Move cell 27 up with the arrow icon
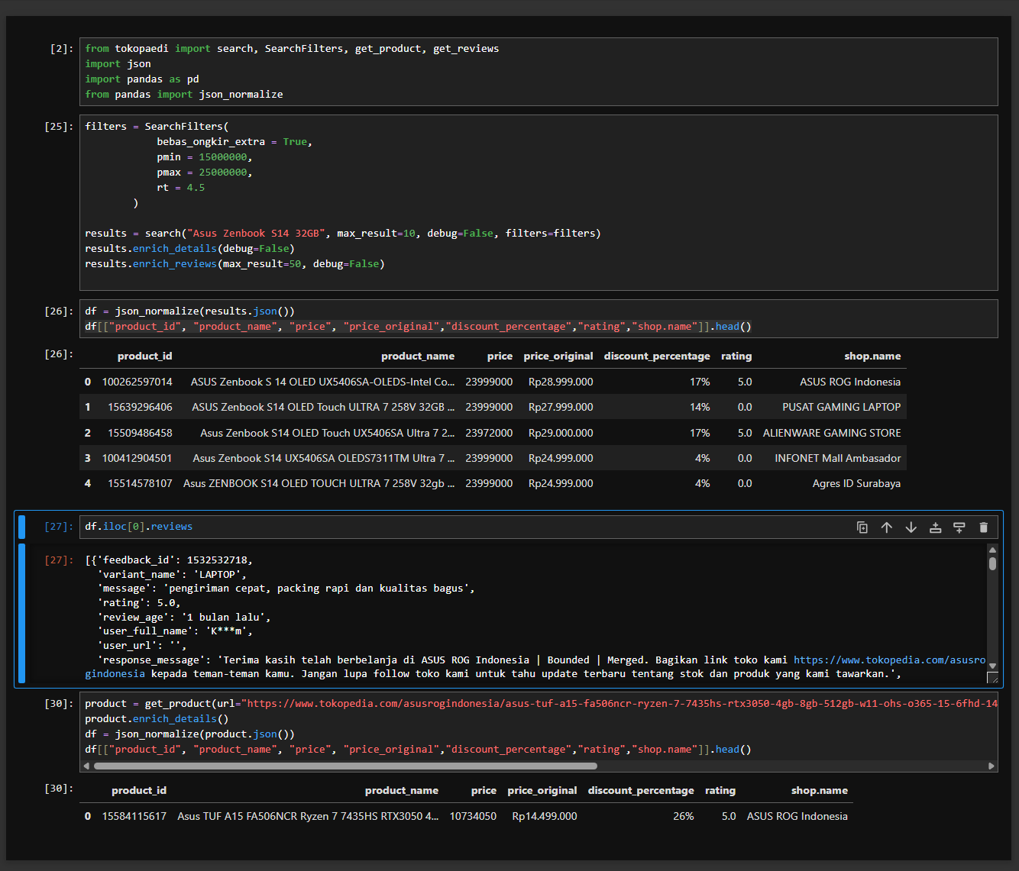Screen dimensions: 1019x871 (x=887, y=527)
